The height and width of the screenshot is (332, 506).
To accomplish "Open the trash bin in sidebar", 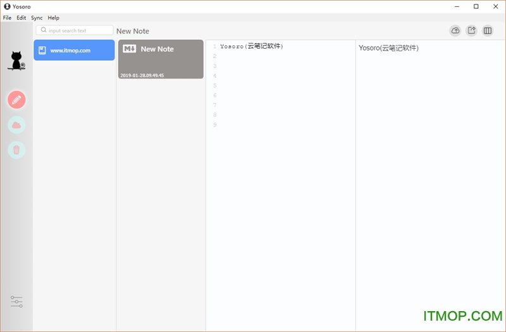I will (16, 150).
